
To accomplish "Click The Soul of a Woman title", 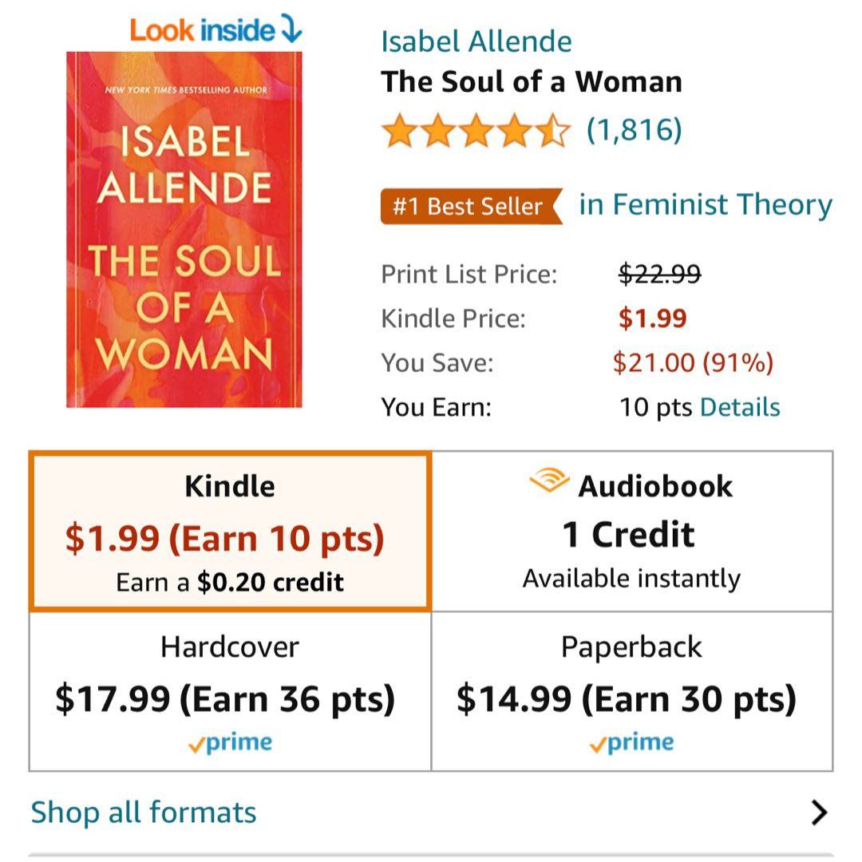I will [532, 82].
